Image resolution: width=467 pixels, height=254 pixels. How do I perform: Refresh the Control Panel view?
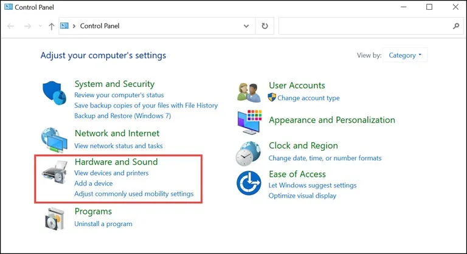pos(265,26)
